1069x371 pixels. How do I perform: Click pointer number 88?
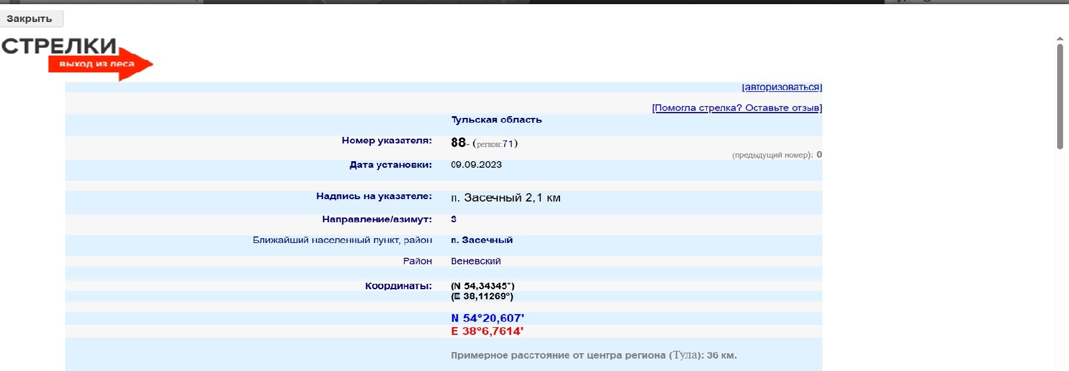458,143
